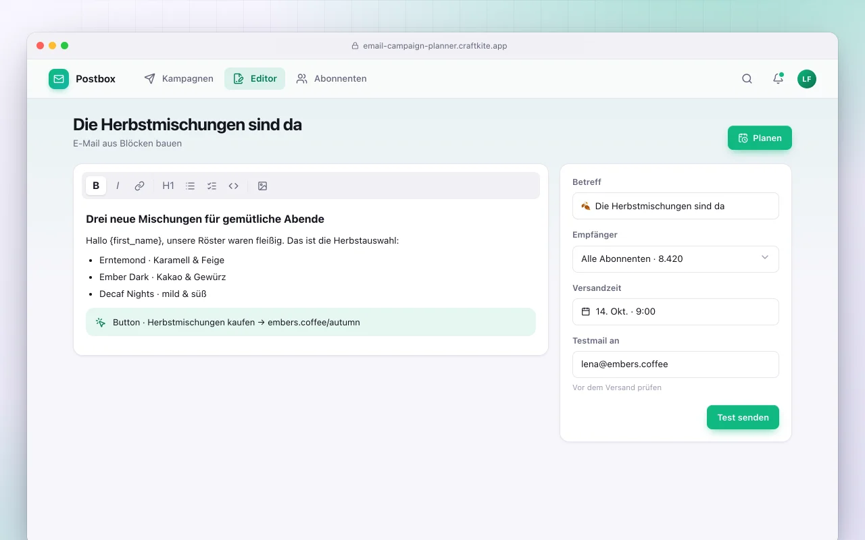Click the list item 'Decaf Nights · mild & süß'

pyautogui.click(x=153, y=294)
